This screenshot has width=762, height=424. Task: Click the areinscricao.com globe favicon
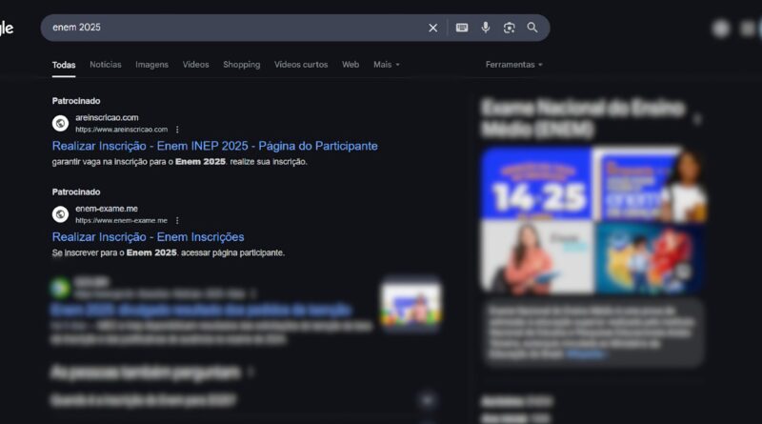[x=60, y=123]
